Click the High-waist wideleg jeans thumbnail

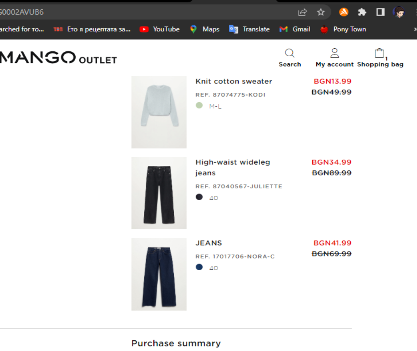pos(159,193)
